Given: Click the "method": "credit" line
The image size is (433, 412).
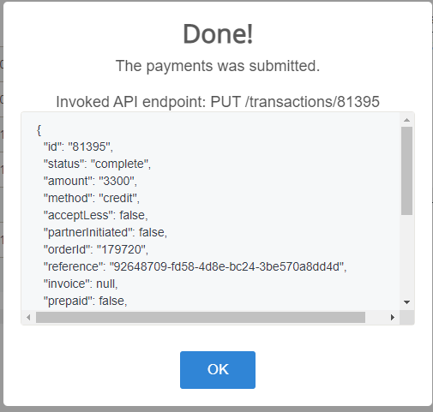Looking at the screenshot, I should click(92, 198).
